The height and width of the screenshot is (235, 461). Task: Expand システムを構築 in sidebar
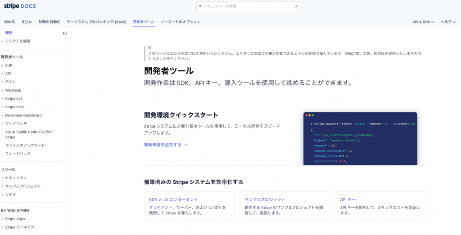tap(16, 41)
